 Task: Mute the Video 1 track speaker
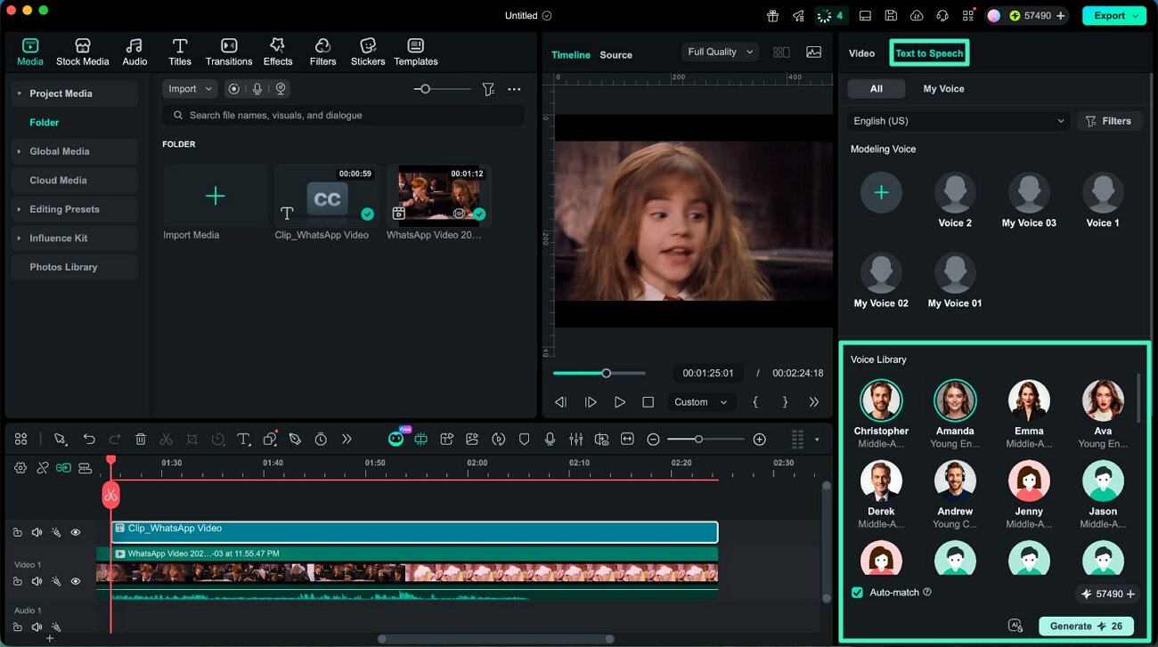[x=37, y=581]
